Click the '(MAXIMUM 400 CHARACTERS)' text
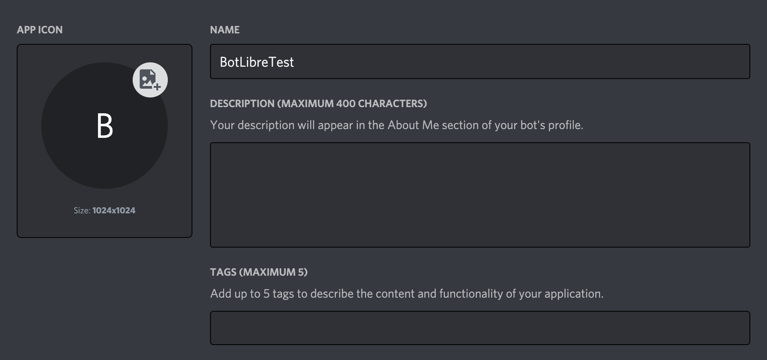This screenshot has width=767, height=360. (352, 104)
